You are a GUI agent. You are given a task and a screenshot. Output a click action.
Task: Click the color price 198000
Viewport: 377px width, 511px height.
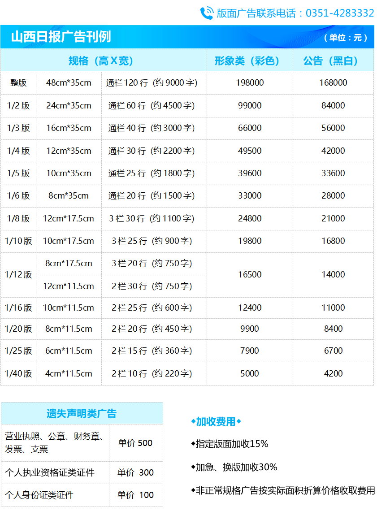click(x=250, y=83)
